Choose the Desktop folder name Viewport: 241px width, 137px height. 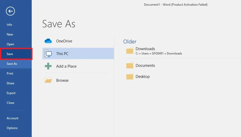tap(143, 77)
